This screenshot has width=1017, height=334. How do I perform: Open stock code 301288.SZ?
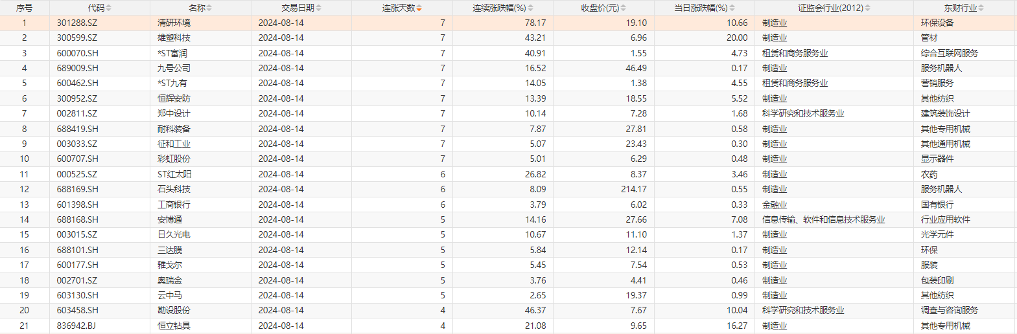click(x=77, y=23)
